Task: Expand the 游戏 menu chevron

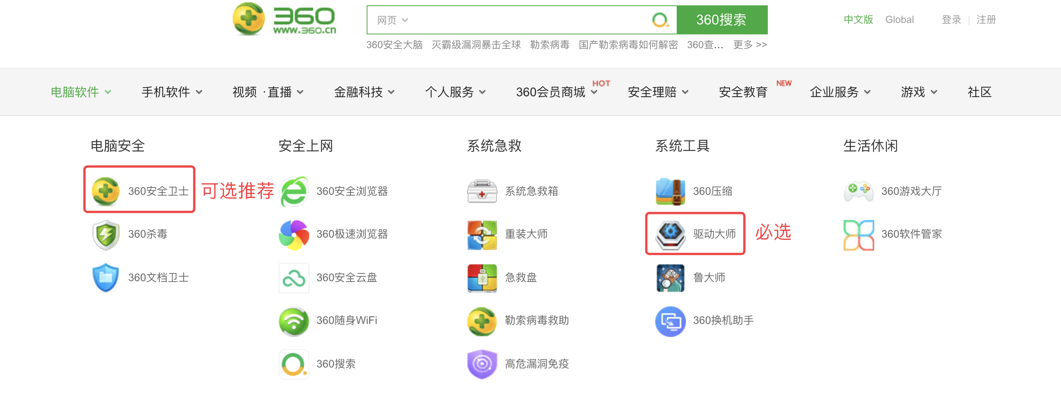Action: coord(934,92)
